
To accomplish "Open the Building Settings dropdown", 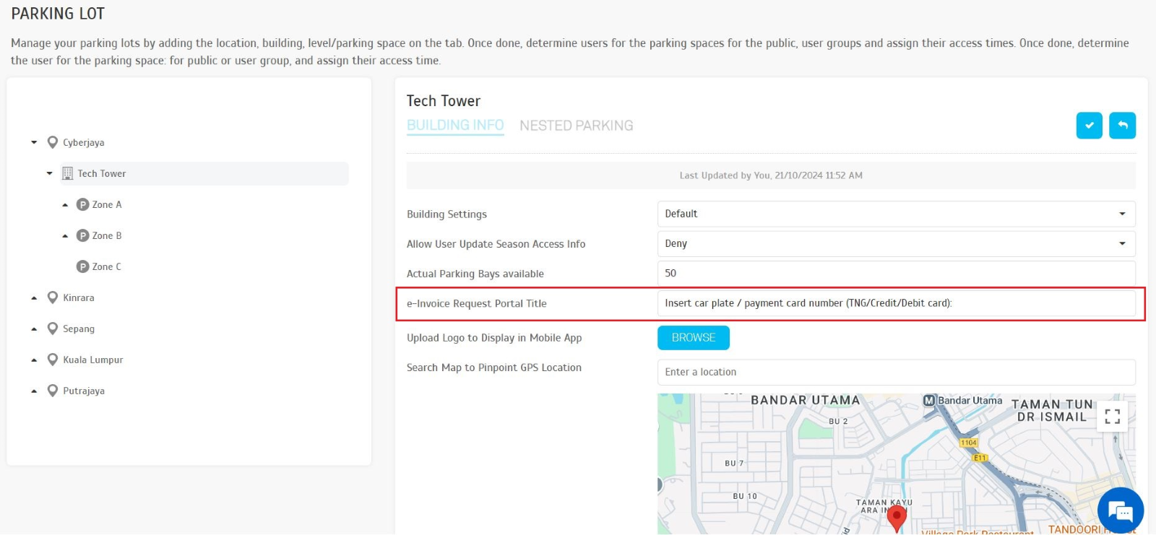I will (896, 214).
